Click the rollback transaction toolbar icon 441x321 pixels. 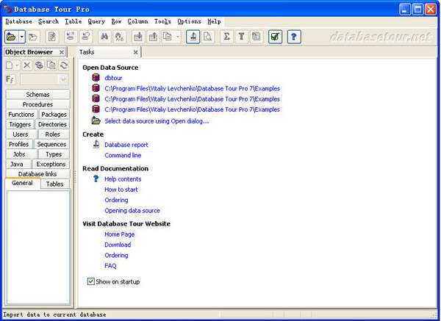pyautogui.click(x=86, y=37)
